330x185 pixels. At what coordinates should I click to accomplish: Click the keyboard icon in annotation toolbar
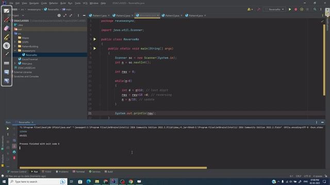coord(7,63)
